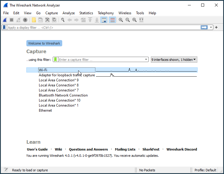The height and width of the screenshot is (174, 224).
Task: Click the Wi-Fi traffic sparkline graph
Action: (146, 70)
